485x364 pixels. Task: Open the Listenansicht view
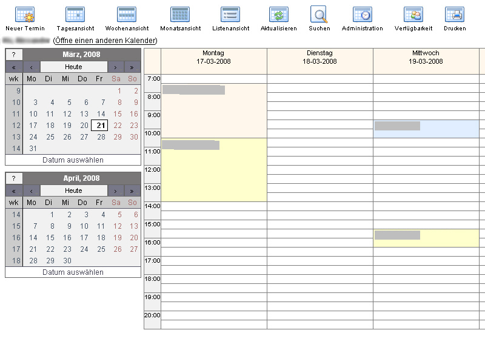point(230,15)
